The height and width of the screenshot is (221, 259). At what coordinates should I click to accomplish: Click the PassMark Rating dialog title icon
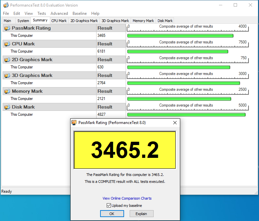click(74, 123)
